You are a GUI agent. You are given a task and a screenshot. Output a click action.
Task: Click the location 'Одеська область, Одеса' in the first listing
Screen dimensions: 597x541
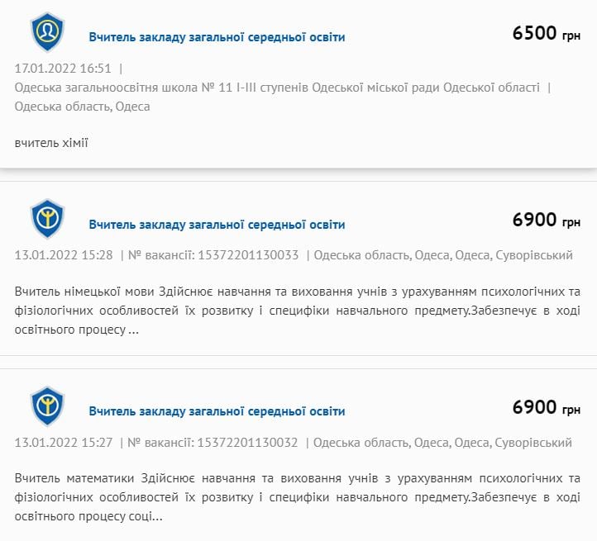tap(82, 107)
